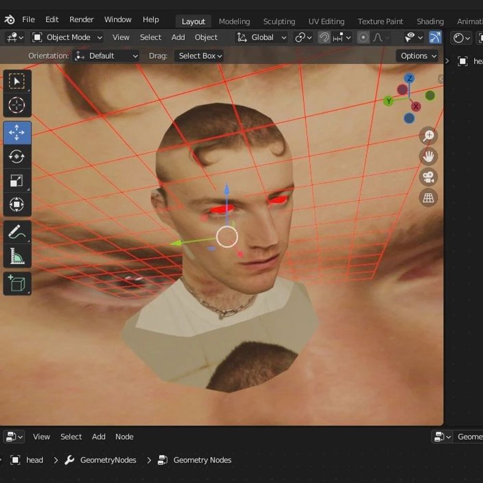Screen dimensions: 483x483
Task: Open the Help menu
Action: 151,20
